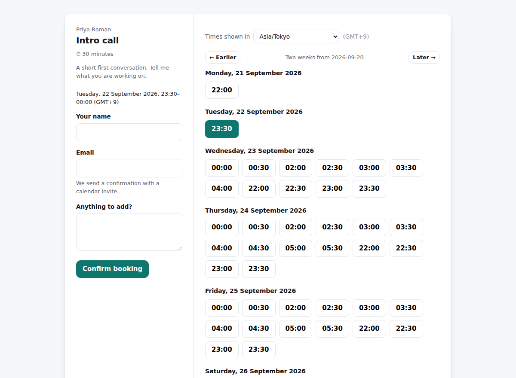Choose 23:00 on Thursday 24 September
Image resolution: width=516 pixels, height=378 pixels.
(222, 269)
